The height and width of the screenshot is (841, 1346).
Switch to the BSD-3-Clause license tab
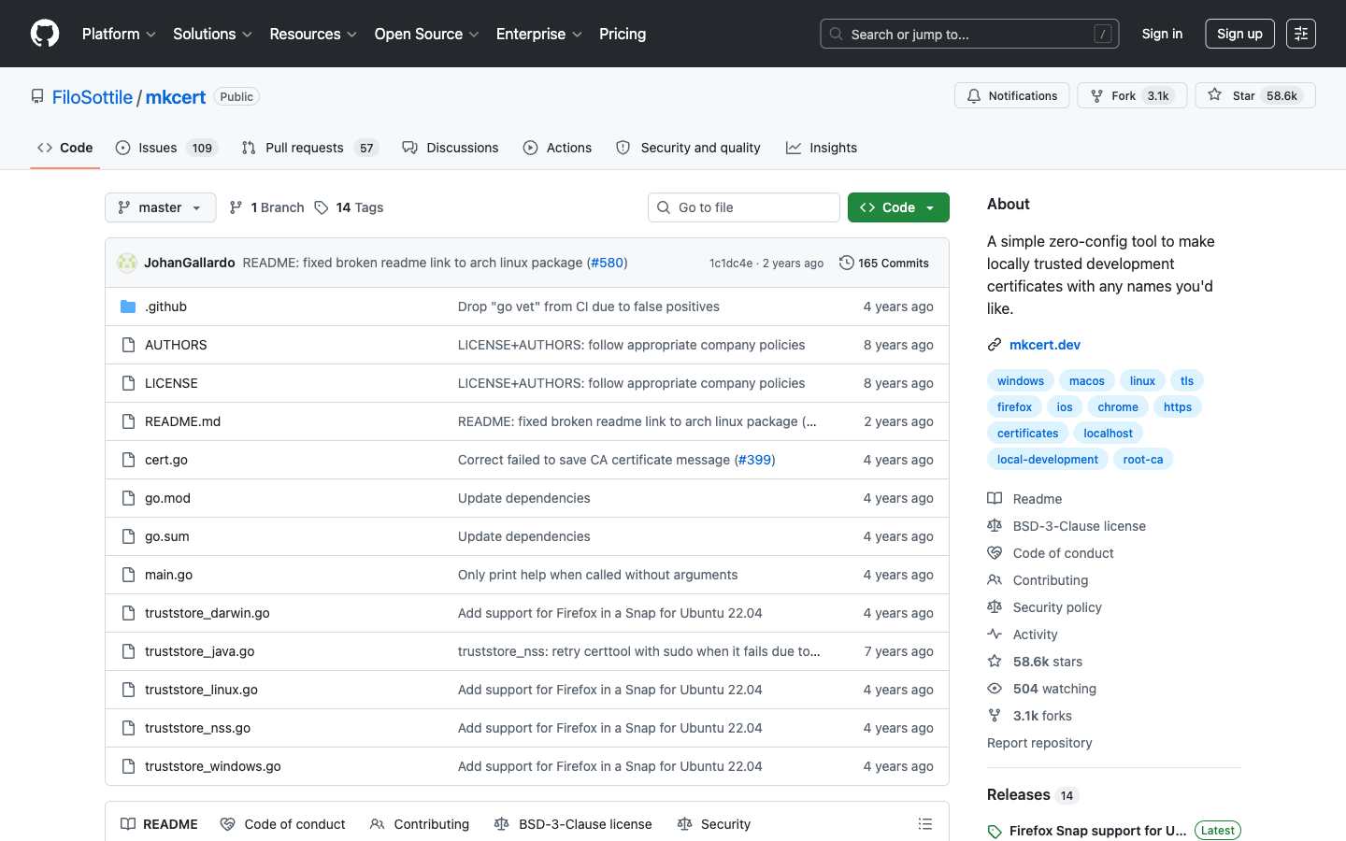[573, 824]
